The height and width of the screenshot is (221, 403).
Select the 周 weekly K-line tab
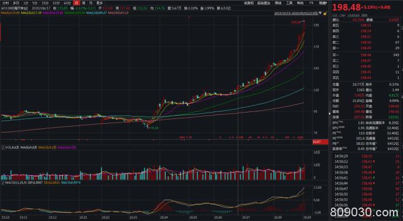click(84, 3)
